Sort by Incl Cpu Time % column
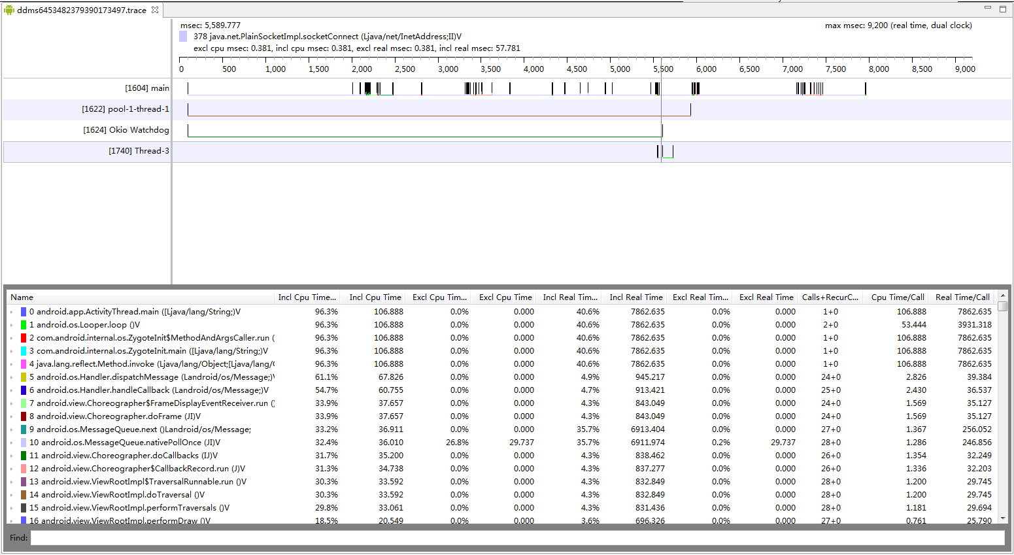Screen dimensions: 1014x555 pos(307,297)
